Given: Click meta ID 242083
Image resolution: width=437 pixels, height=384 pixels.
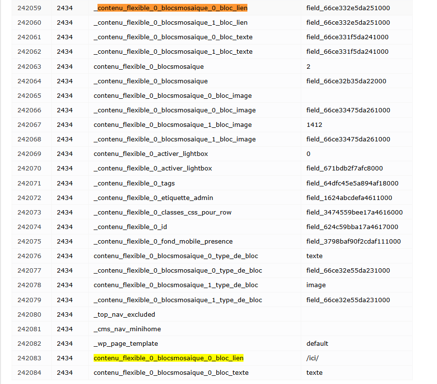Looking at the screenshot, I should (x=29, y=358).
